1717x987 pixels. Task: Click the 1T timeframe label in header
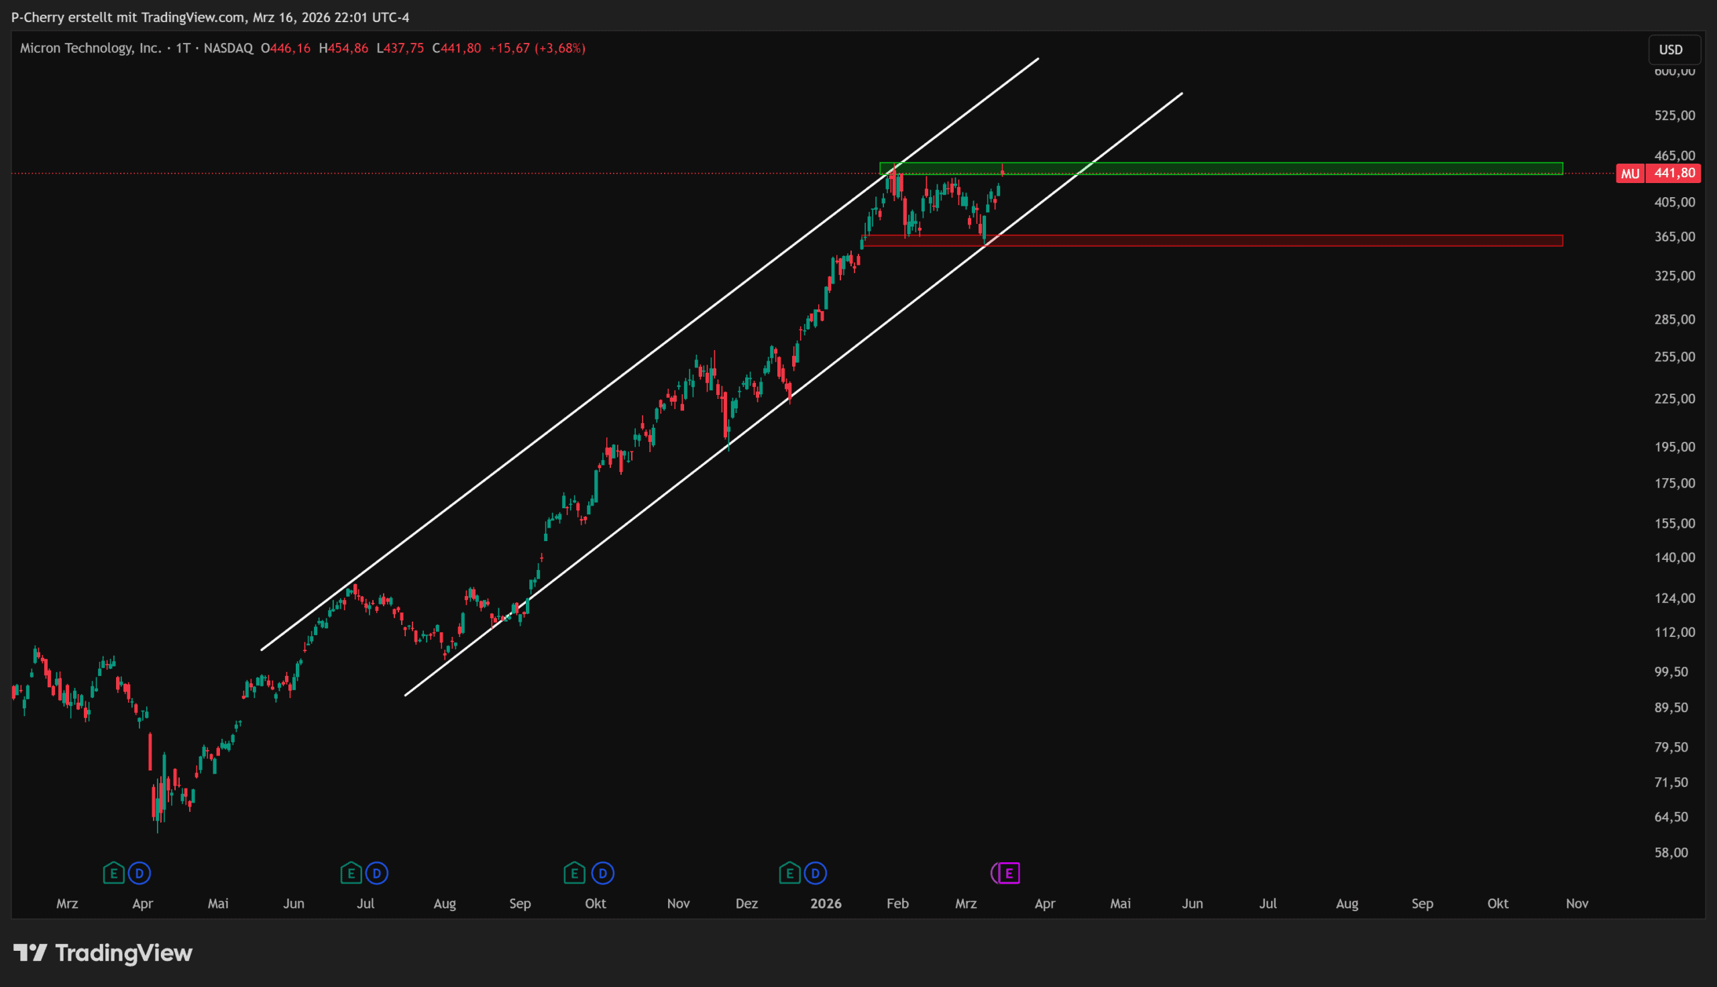[x=183, y=48]
